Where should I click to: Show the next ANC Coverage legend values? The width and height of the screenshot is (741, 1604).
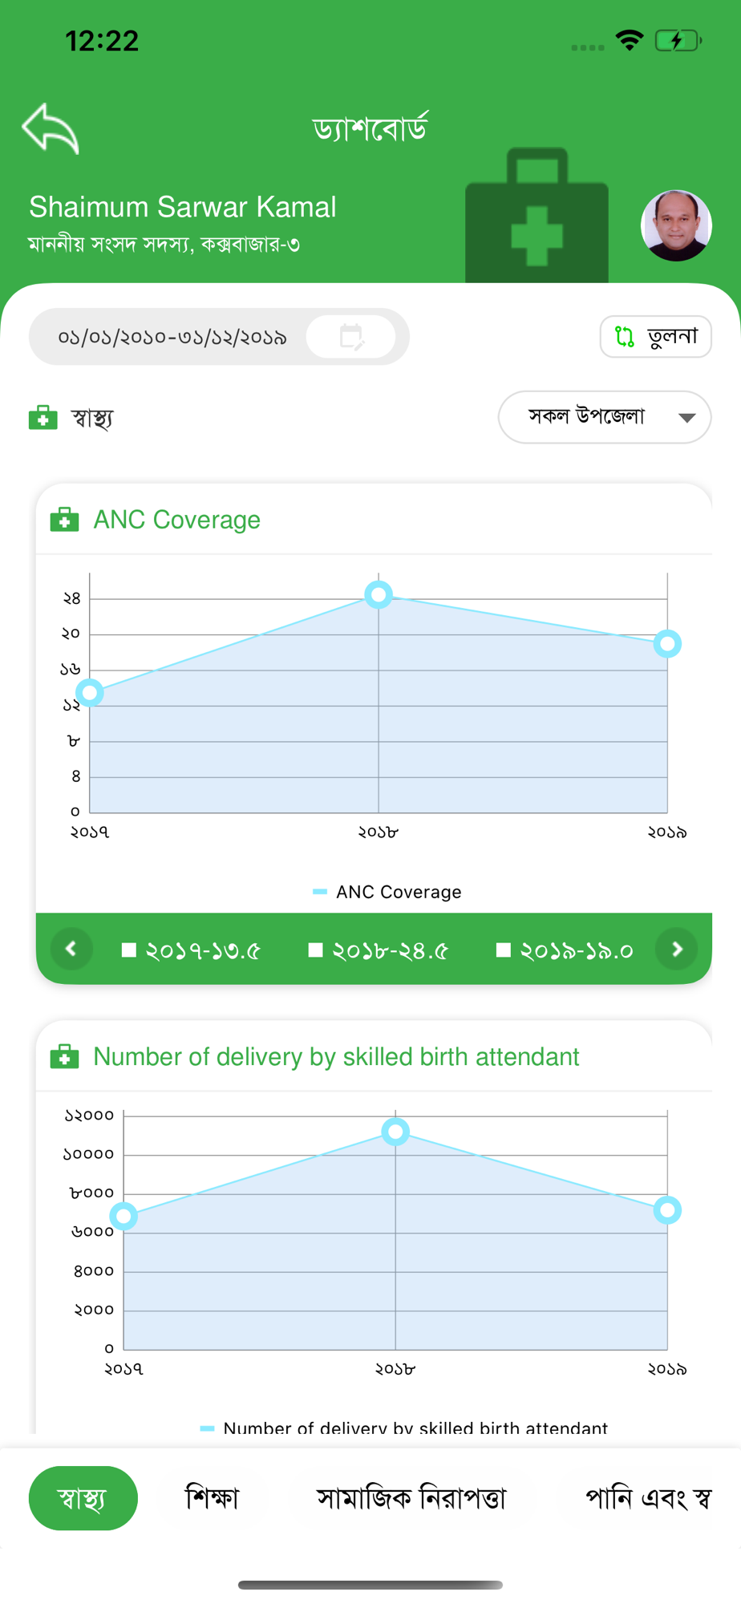click(677, 949)
